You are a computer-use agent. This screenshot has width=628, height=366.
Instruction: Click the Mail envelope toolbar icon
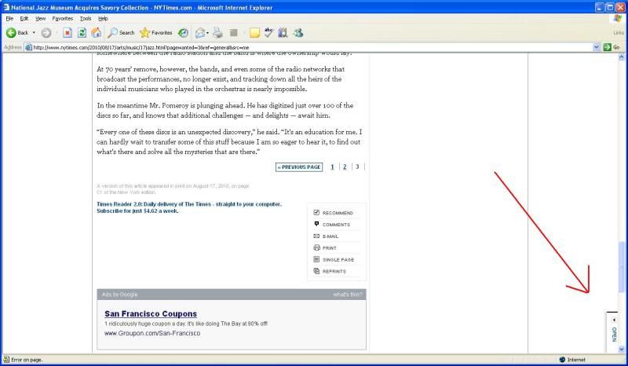click(x=200, y=33)
